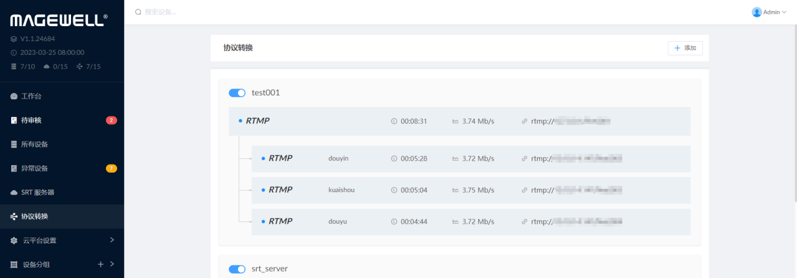Select the 所有设备 devices icon
The height and width of the screenshot is (278, 797).
(14, 145)
